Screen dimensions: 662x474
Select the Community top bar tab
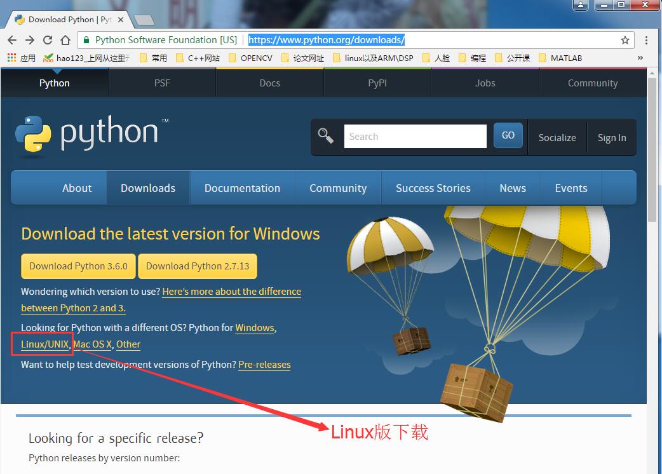click(x=593, y=83)
